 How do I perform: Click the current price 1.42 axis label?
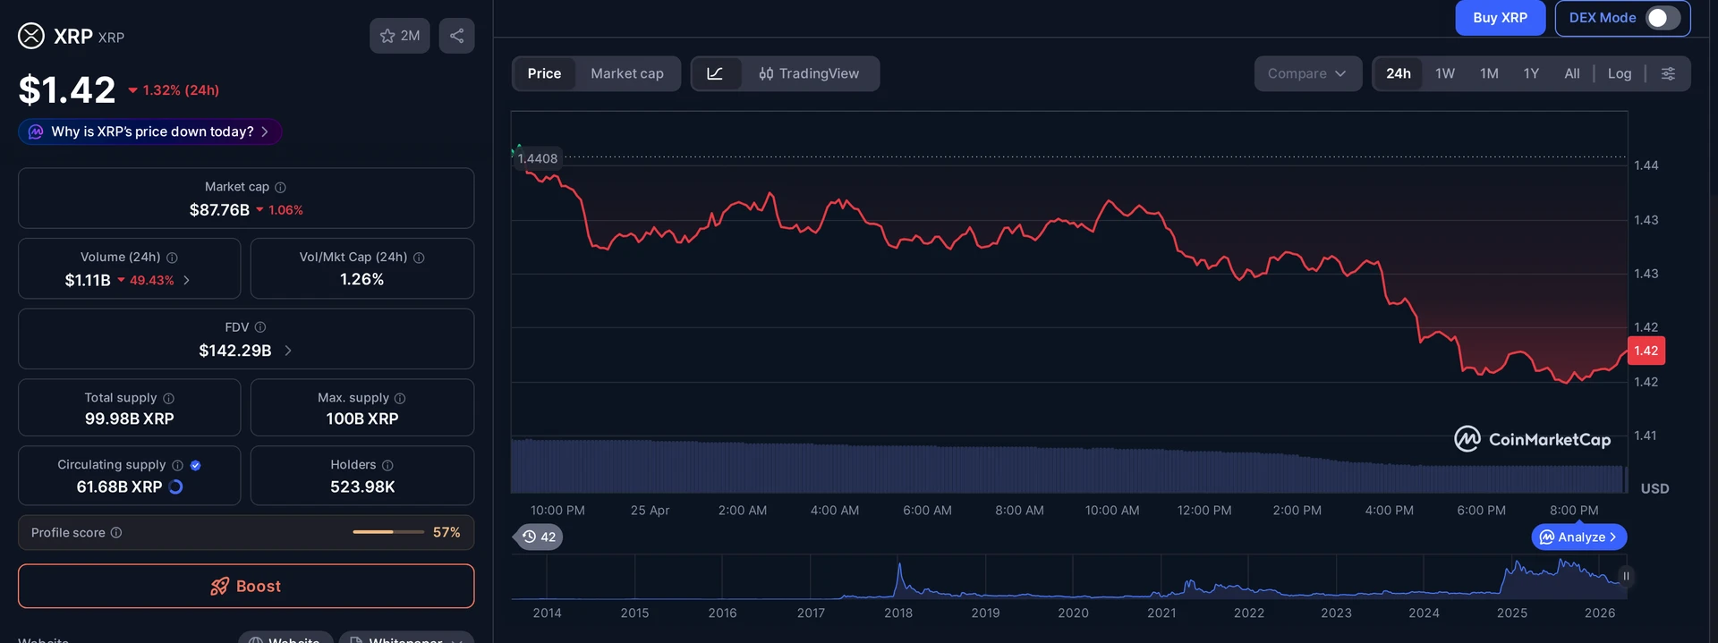(x=1646, y=351)
